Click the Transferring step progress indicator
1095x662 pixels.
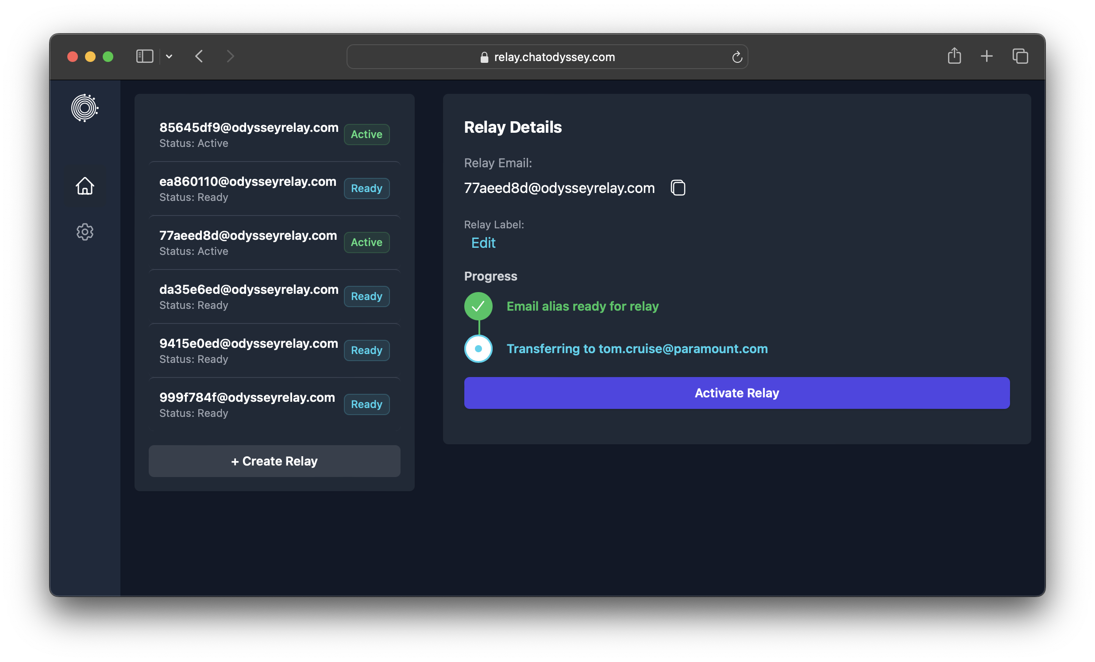pos(478,349)
